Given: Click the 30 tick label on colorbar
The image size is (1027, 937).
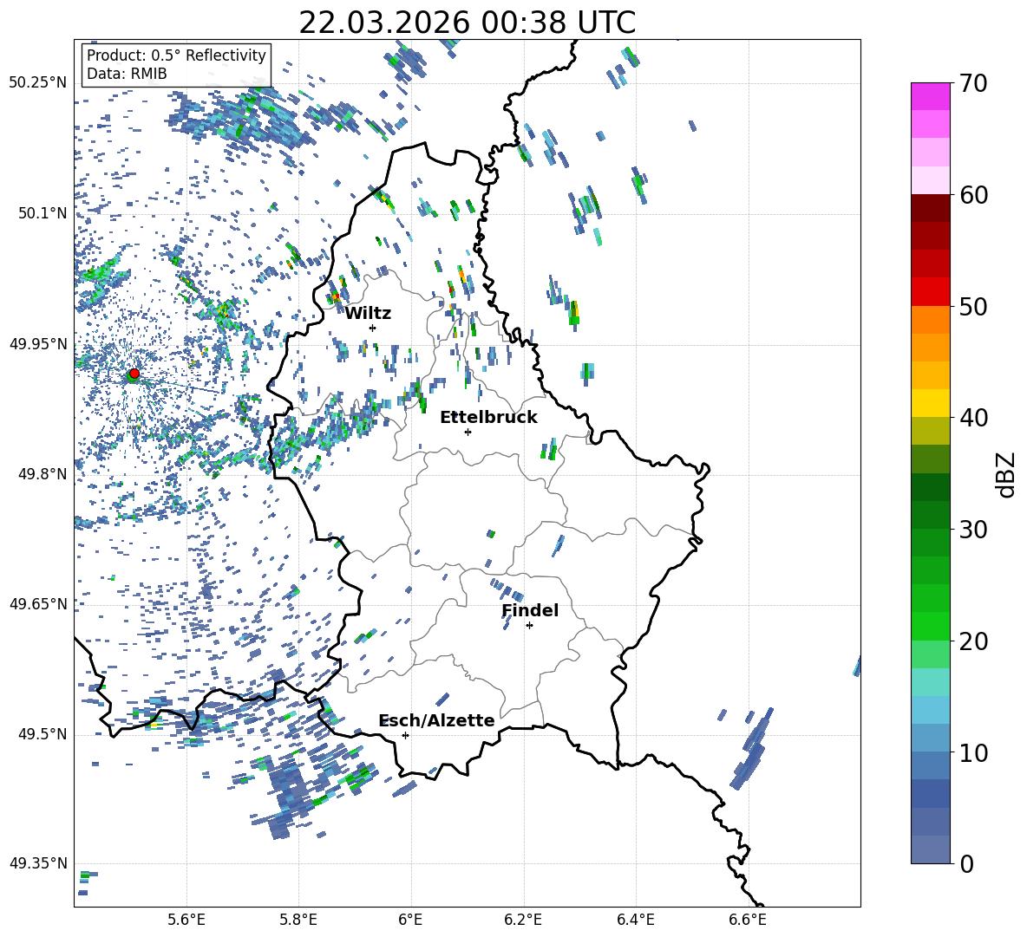Looking at the screenshot, I should coord(973,530).
